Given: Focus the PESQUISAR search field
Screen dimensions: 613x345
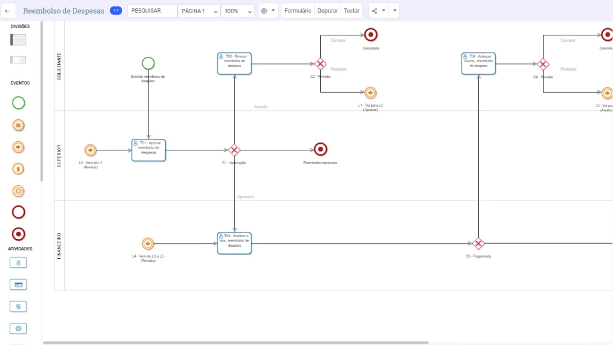Looking at the screenshot, I should (152, 11).
